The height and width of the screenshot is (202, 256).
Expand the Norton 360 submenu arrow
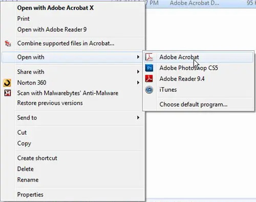click(x=138, y=83)
